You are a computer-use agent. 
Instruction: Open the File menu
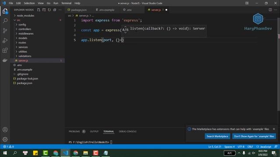(11, 3)
